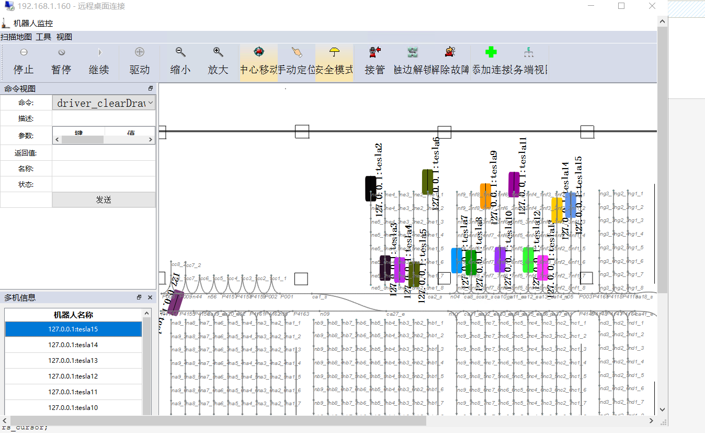
Task: Toggle the 安全模式 (Safe mode) umbrella button
Action: tap(334, 52)
